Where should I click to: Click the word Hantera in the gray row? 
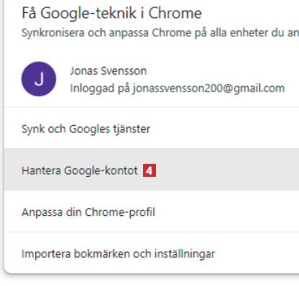click(x=41, y=170)
